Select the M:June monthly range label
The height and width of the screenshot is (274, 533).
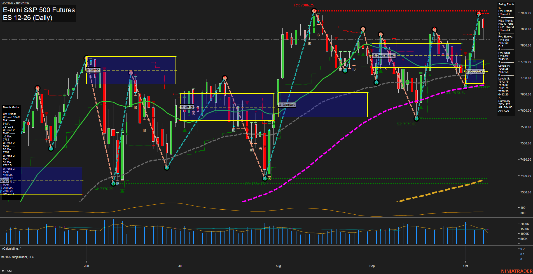coord(93,70)
